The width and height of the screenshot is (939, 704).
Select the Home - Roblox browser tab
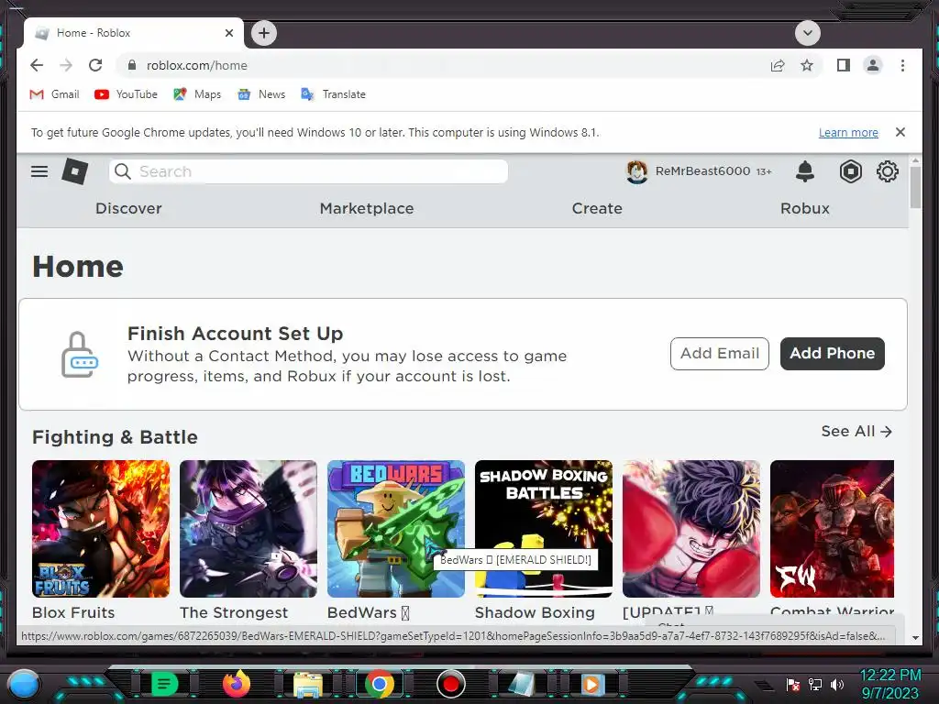(x=134, y=33)
